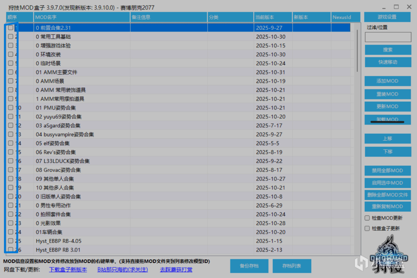Image resolution: width=417 pixels, height=278 pixels.
Task: Sort by the 顺序 column header
Action: (x=20, y=17)
